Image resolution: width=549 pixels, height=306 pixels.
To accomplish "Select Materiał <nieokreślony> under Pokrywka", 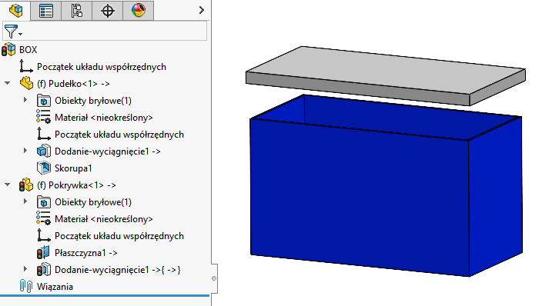I will (104, 219).
